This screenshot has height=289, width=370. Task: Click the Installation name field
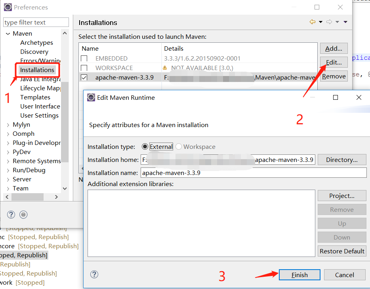(254, 173)
